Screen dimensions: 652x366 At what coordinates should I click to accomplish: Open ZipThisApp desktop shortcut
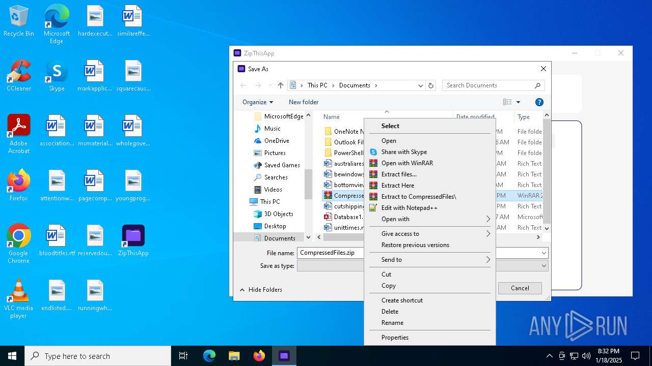[133, 240]
